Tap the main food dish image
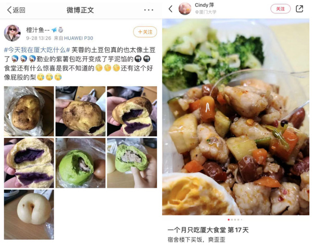 (236, 117)
